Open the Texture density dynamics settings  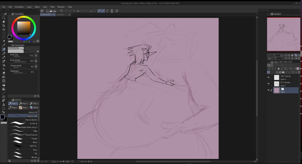(x=36, y=66)
